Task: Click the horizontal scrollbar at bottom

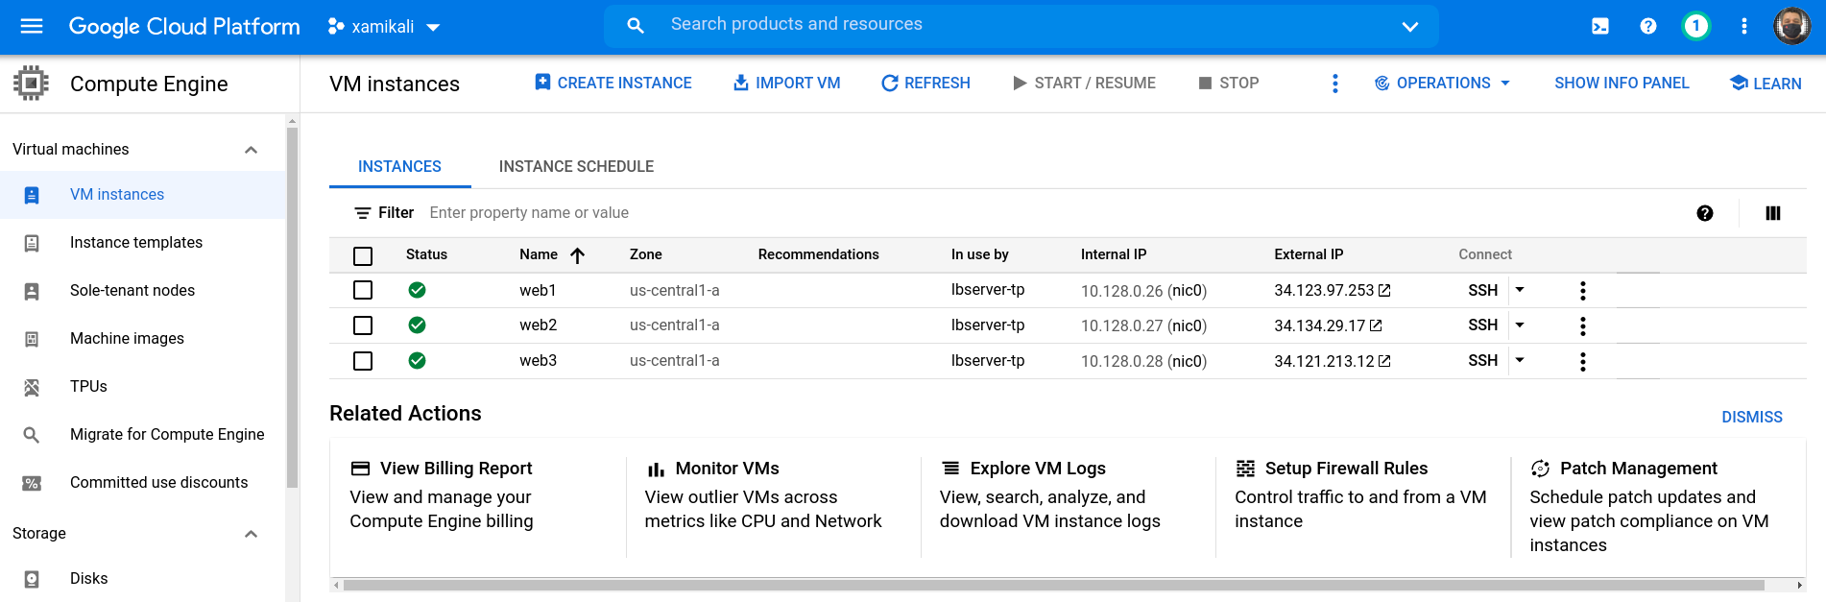Action: point(1053,585)
